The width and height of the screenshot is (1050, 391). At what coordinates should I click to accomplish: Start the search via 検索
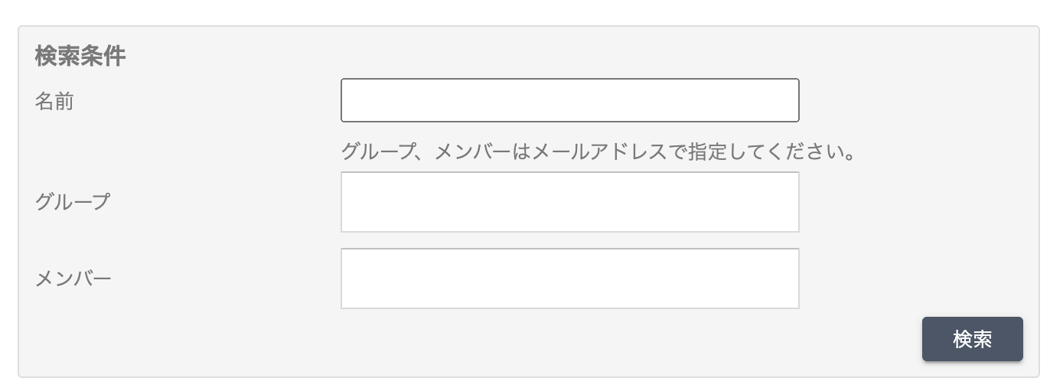click(x=972, y=339)
